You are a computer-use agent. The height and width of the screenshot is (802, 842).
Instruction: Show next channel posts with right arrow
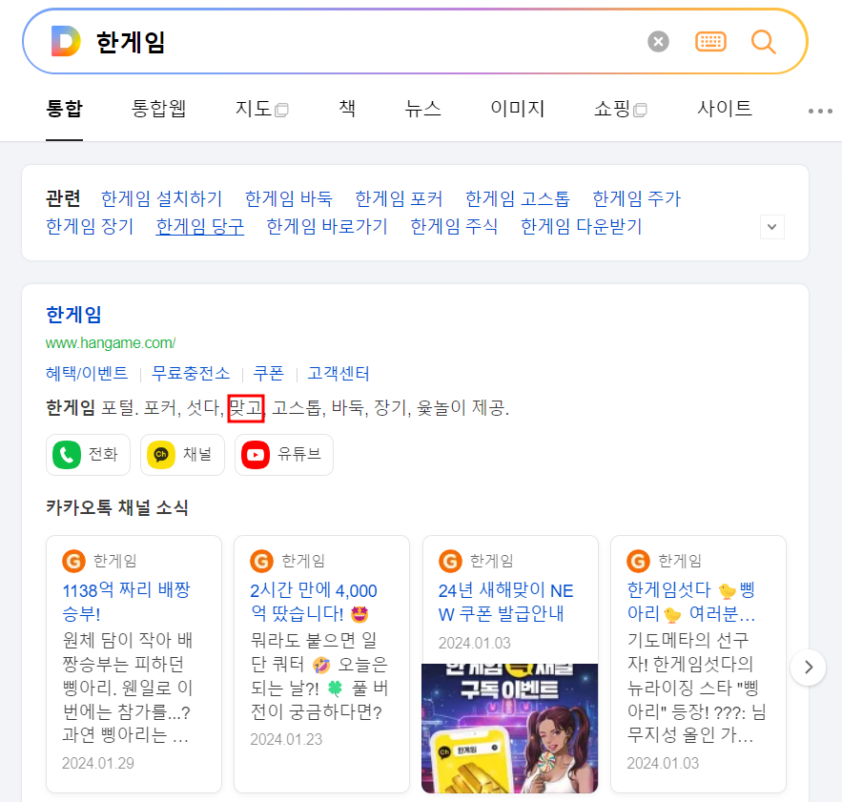tap(809, 668)
